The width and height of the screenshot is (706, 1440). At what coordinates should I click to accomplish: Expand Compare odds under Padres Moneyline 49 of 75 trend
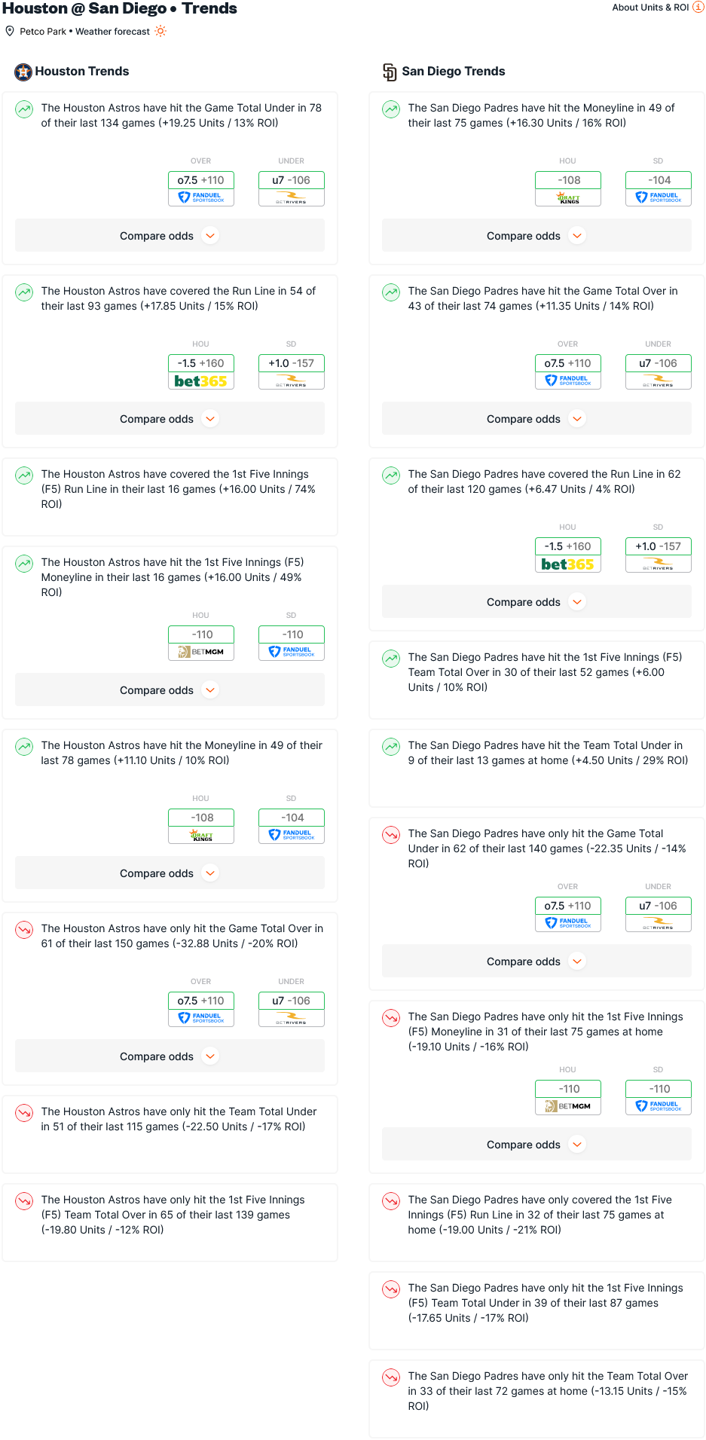536,236
